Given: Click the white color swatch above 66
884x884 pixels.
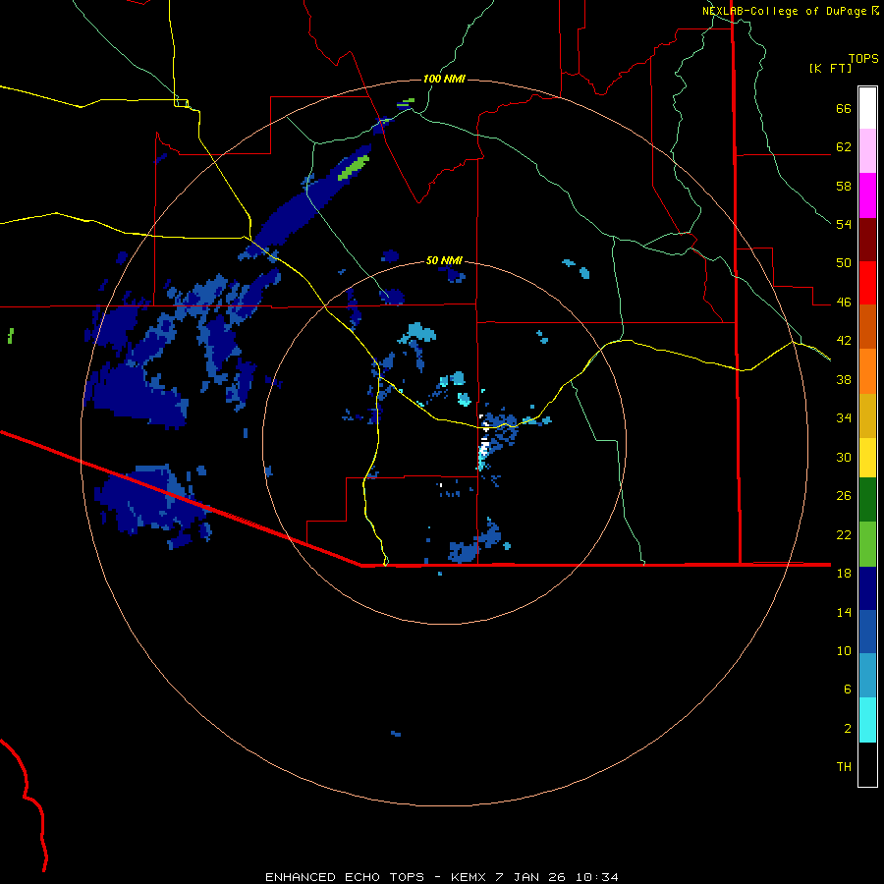Looking at the screenshot, I should 867,108.
